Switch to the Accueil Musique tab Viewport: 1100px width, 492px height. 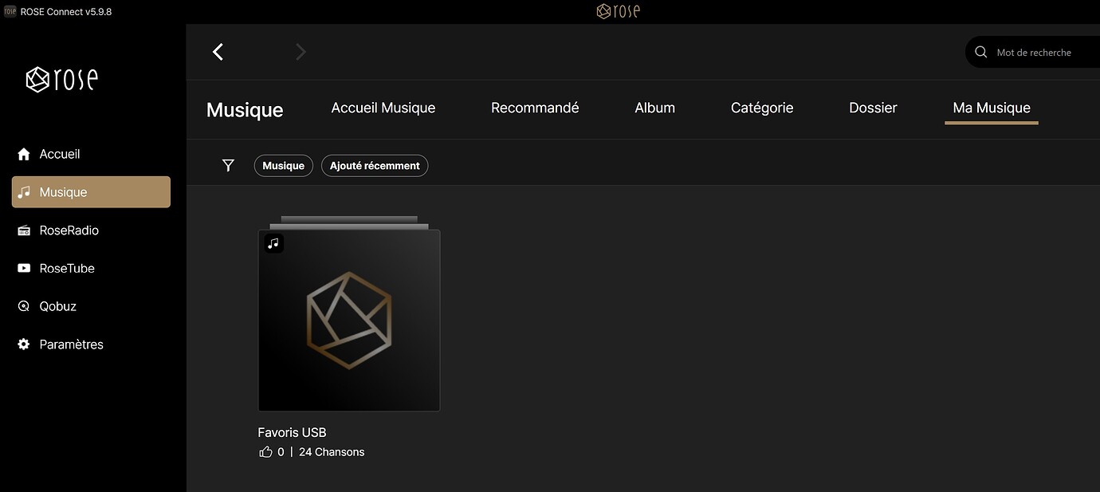pos(383,108)
